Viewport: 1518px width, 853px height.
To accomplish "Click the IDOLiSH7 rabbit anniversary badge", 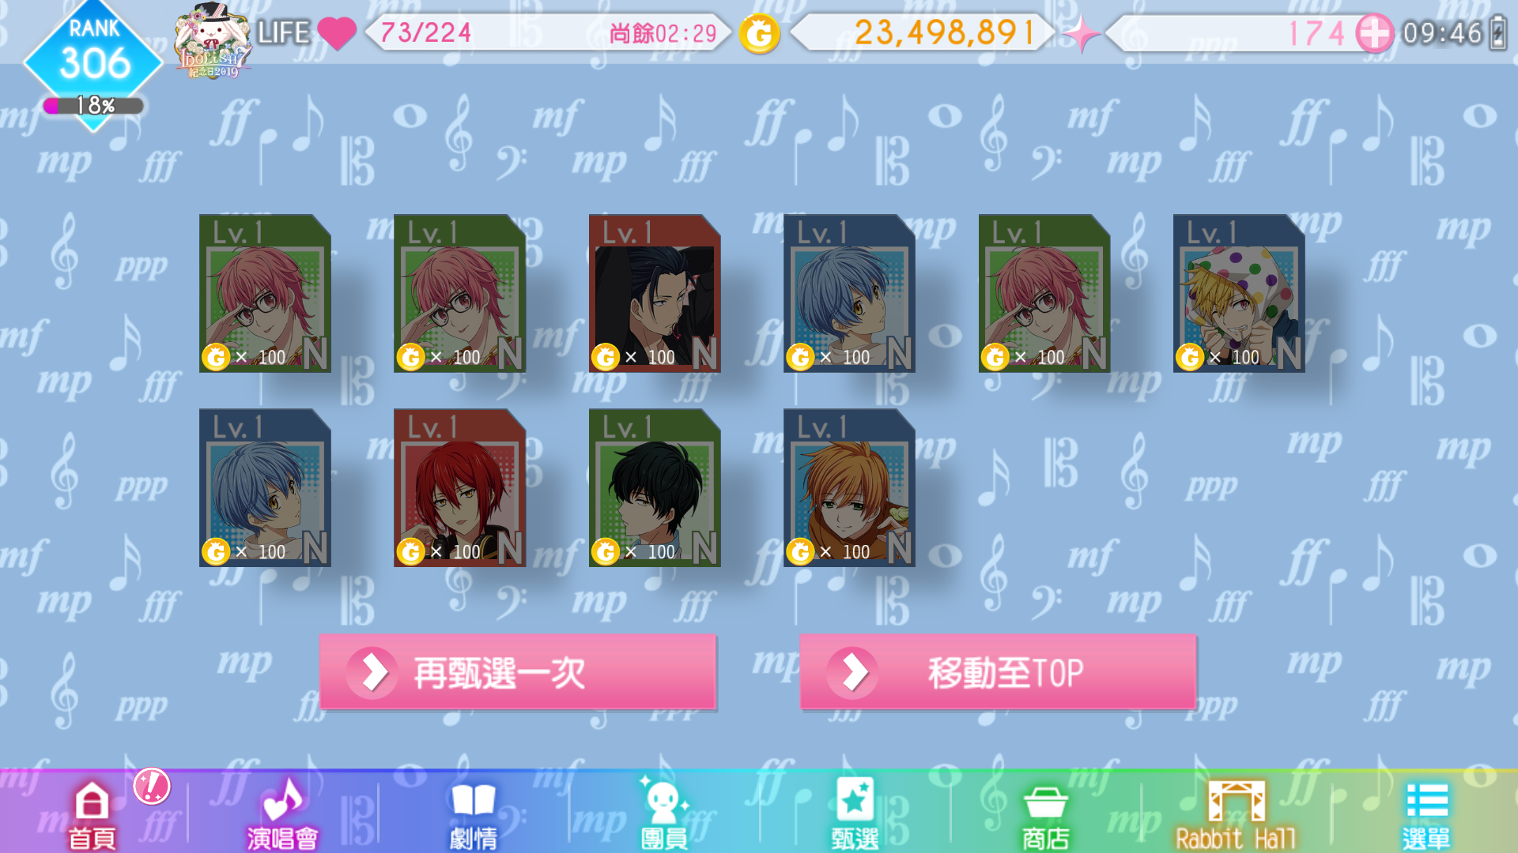I will (212, 41).
